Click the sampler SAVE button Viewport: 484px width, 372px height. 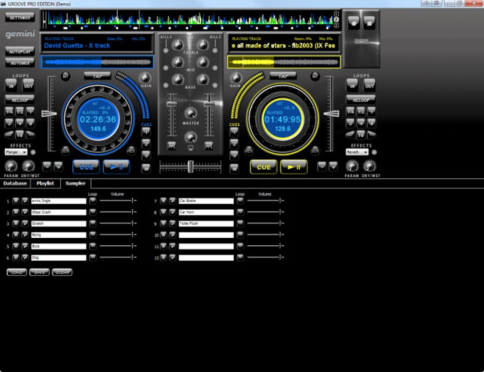[39, 272]
